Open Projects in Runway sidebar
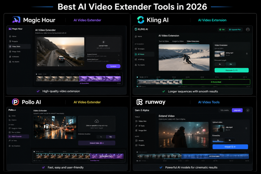 (x=140, y=145)
